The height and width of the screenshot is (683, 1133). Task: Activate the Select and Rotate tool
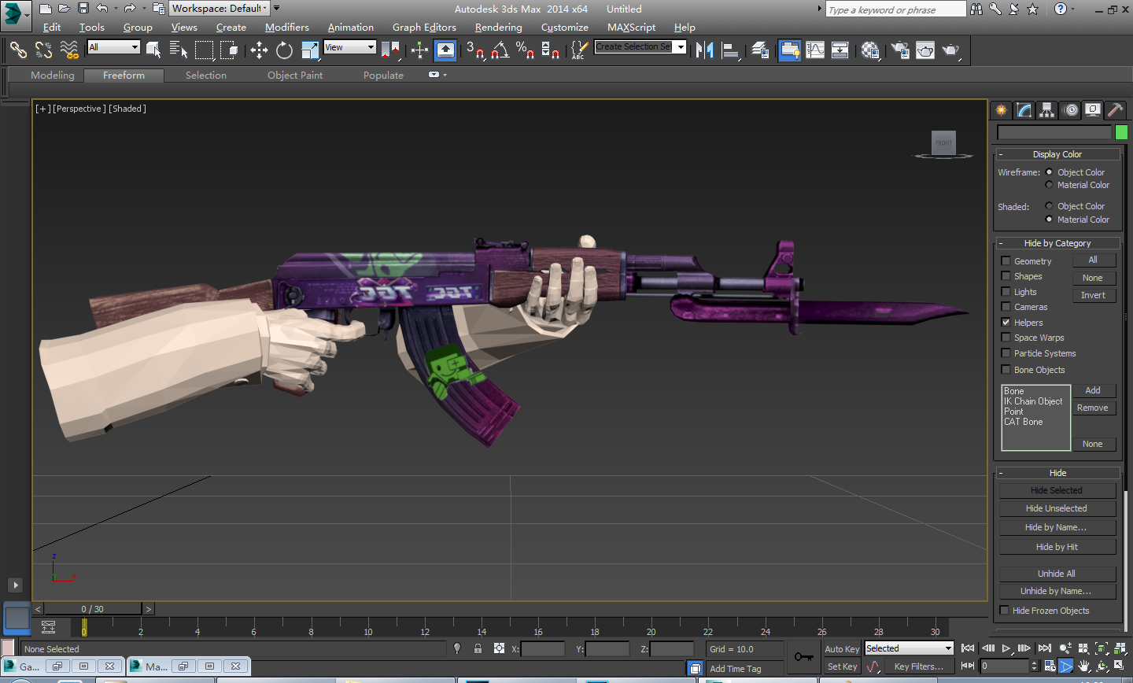[x=284, y=50]
